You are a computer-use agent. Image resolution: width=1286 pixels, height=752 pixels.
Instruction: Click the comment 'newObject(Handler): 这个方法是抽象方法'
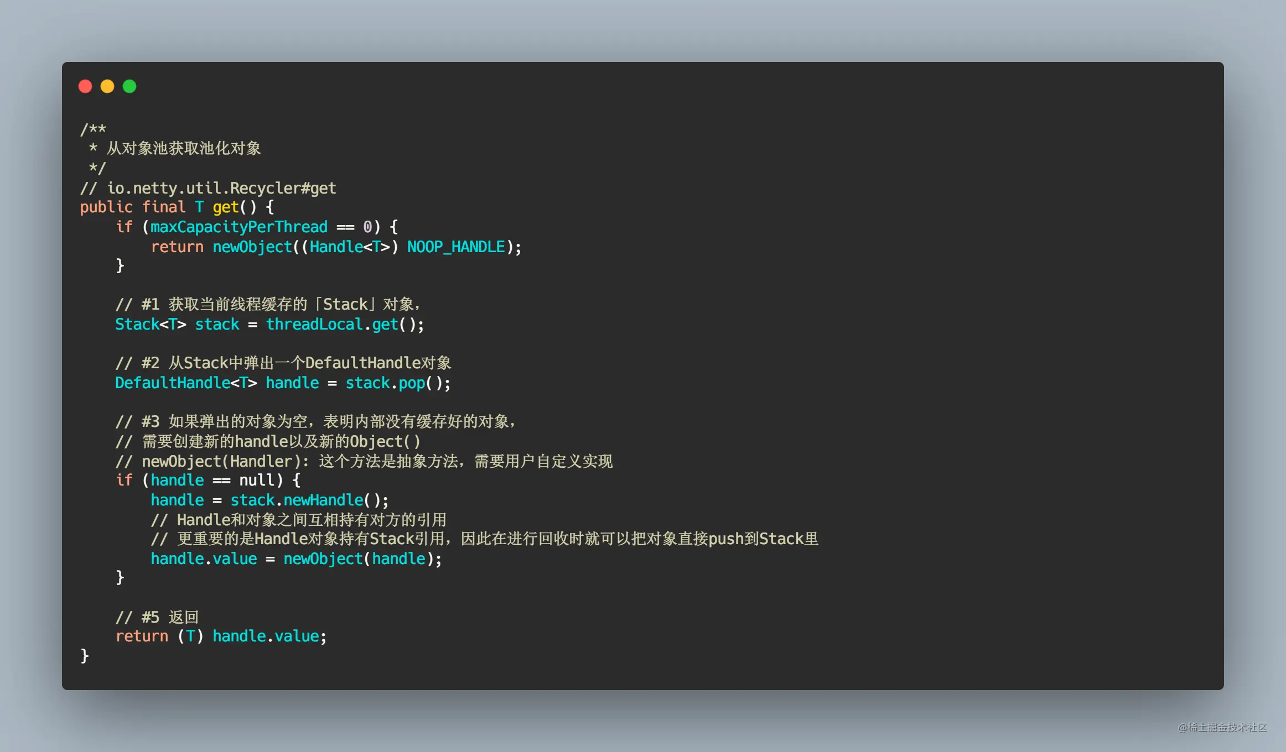pos(364,461)
